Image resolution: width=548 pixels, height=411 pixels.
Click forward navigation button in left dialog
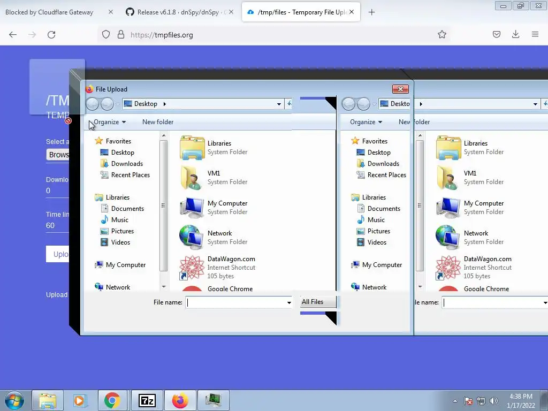107,104
